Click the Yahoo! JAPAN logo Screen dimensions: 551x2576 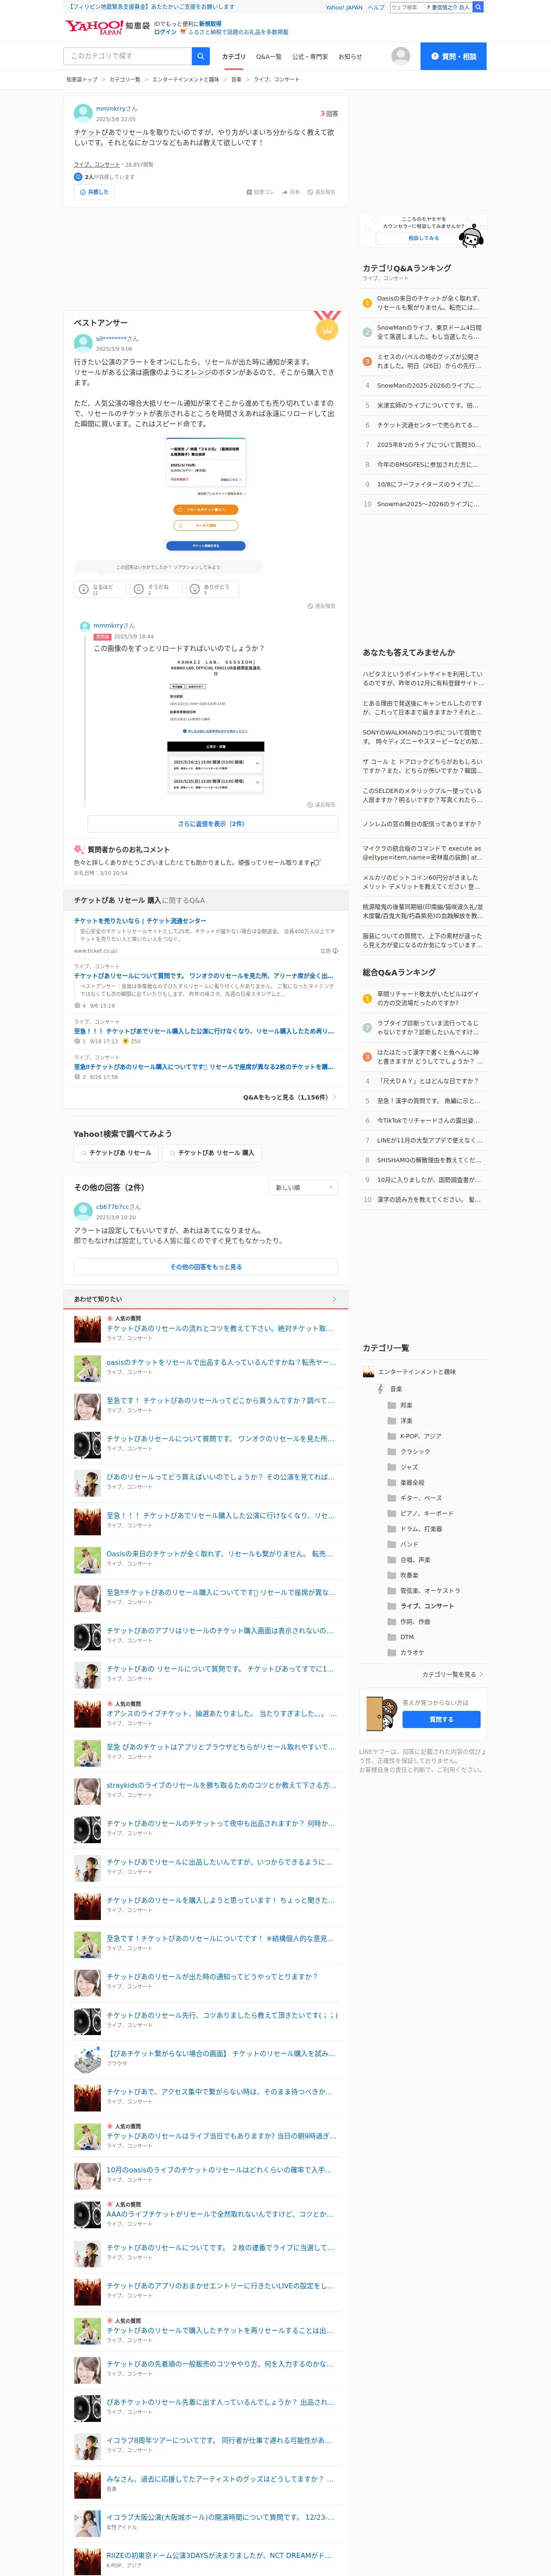click(93, 27)
